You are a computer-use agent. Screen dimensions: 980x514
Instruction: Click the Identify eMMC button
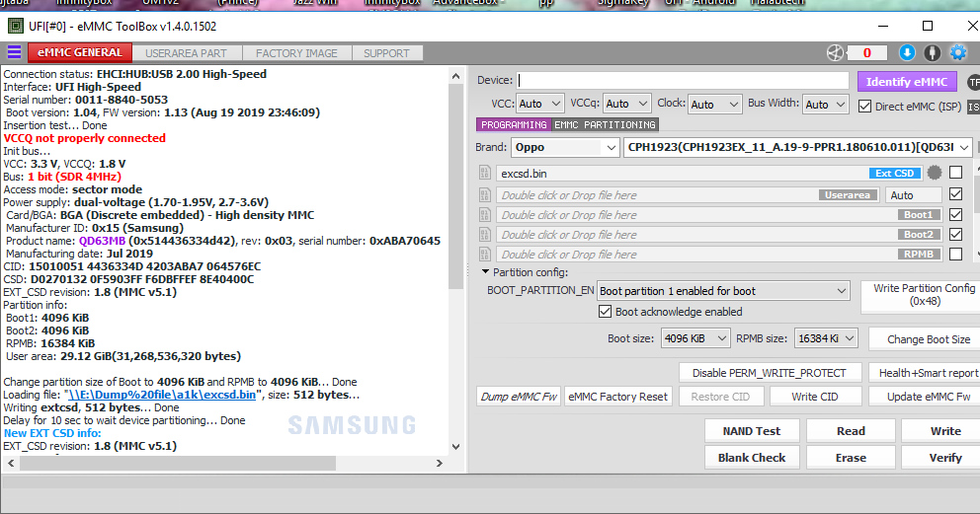click(x=907, y=82)
